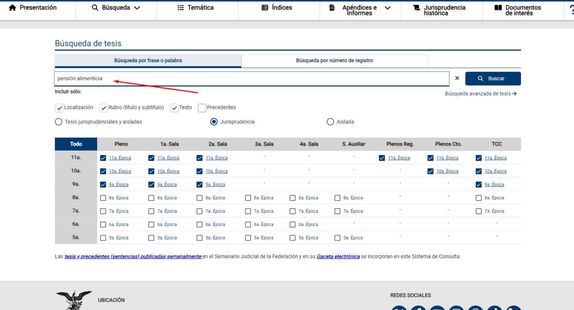Screen dimensions: 574x310
Task: Enable the Precedentes checkbox
Action: click(x=202, y=108)
